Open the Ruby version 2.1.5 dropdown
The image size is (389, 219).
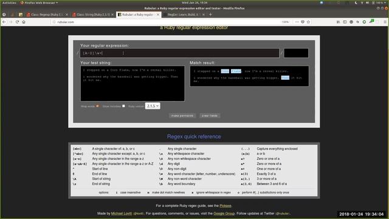153,106
